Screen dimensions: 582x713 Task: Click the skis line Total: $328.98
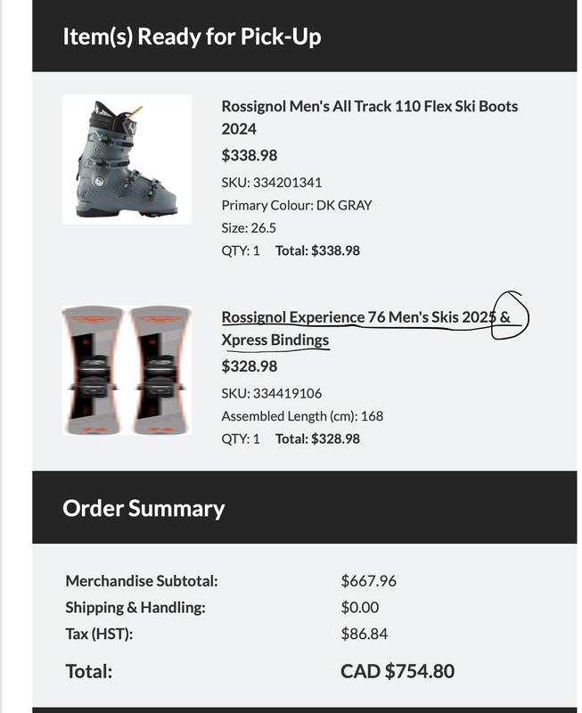tap(317, 438)
